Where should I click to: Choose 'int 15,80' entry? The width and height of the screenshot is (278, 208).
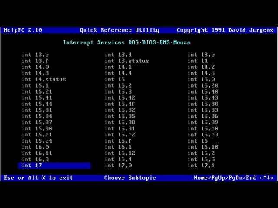(x=203, y=104)
